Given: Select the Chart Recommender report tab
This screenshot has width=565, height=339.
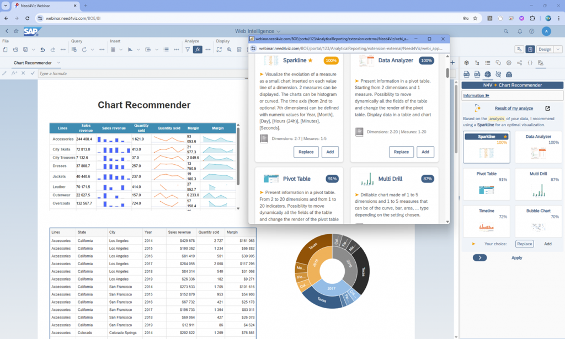Looking at the screenshot, I should pos(33,63).
